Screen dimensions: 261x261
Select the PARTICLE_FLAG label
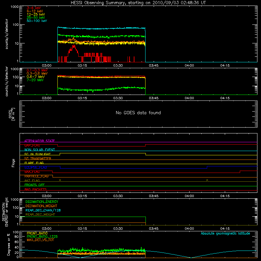(37, 176)
